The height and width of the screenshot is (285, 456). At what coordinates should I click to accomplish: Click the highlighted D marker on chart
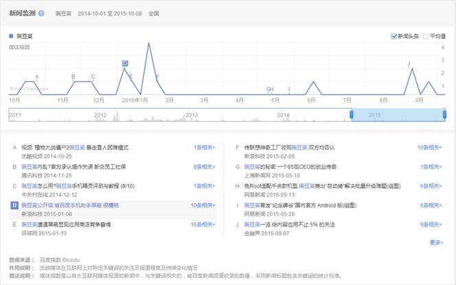(125, 64)
